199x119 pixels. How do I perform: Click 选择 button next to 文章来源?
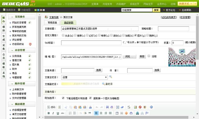click(x=99, y=70)
